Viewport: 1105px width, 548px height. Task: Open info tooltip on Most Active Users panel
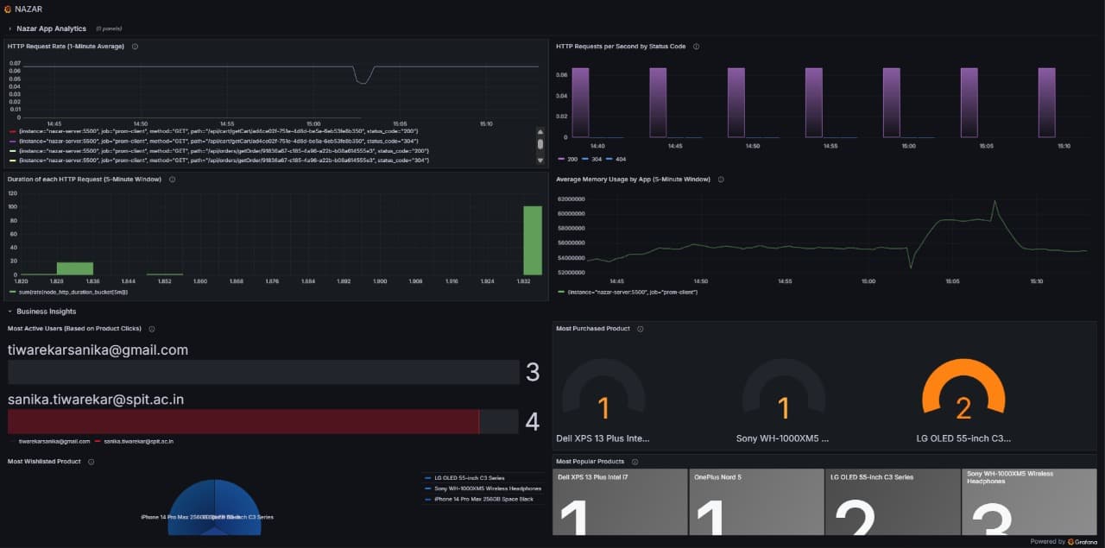click(x=151, y=329)
